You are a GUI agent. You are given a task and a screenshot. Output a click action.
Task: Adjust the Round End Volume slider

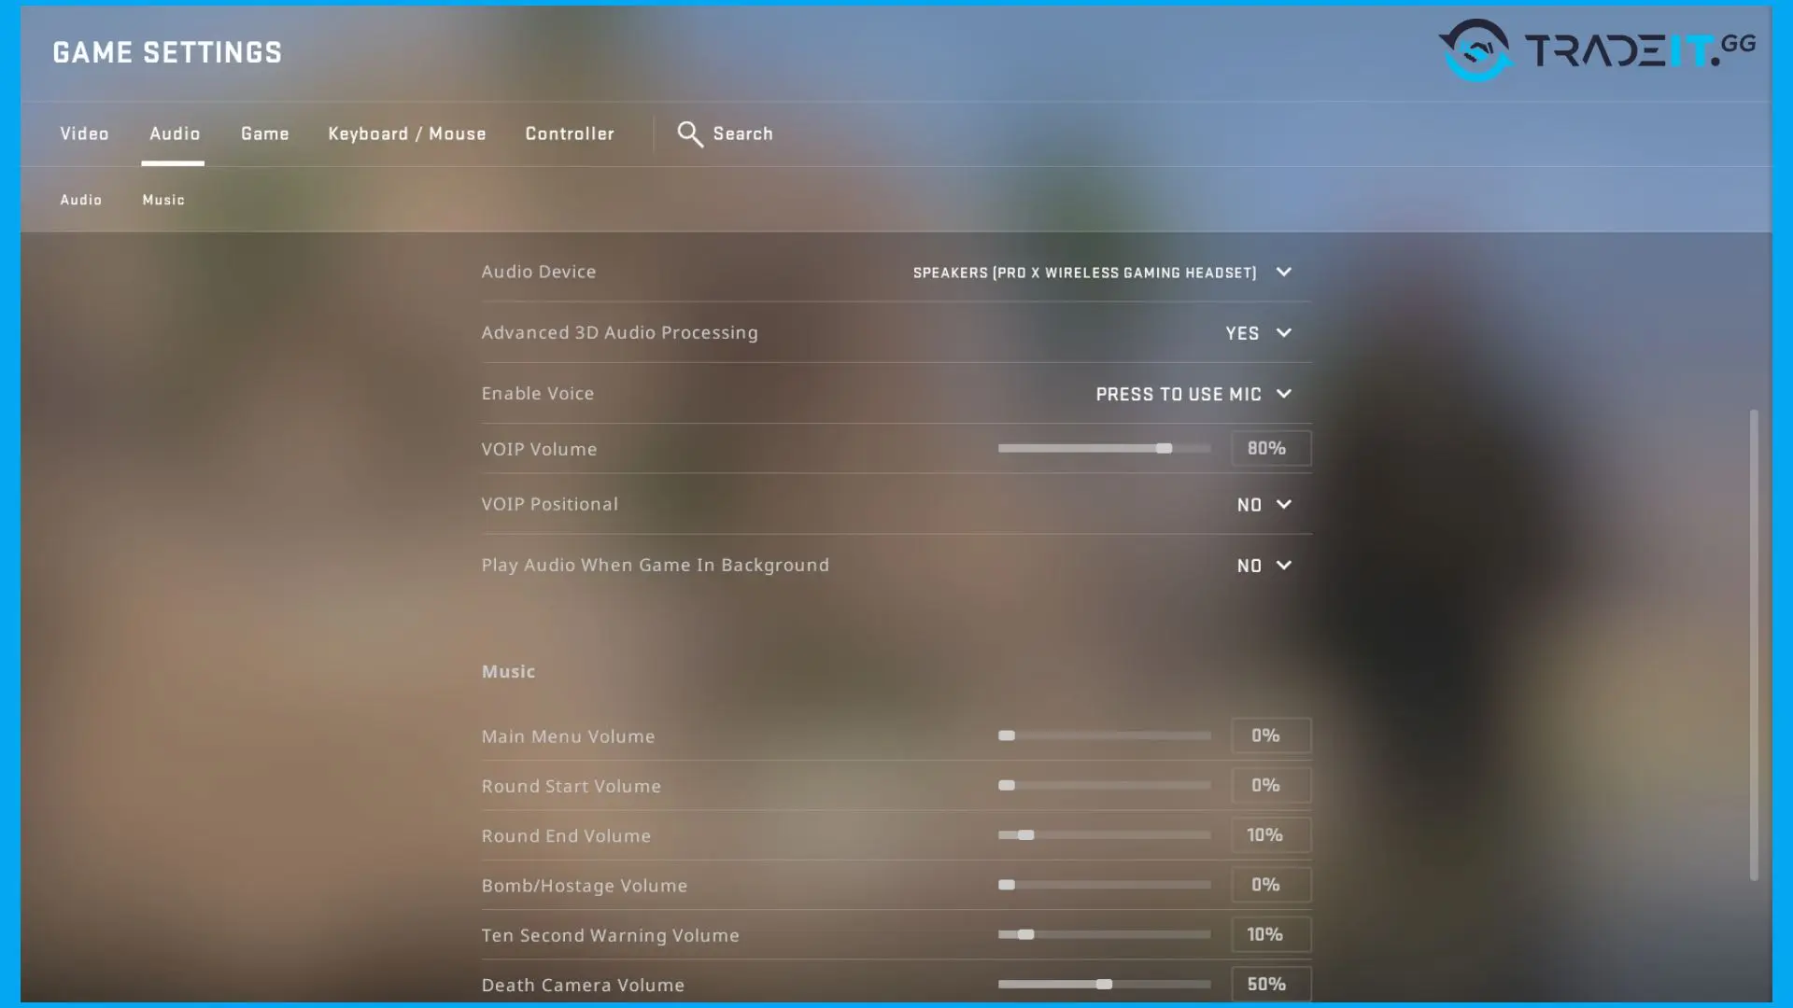[1105, 835]
